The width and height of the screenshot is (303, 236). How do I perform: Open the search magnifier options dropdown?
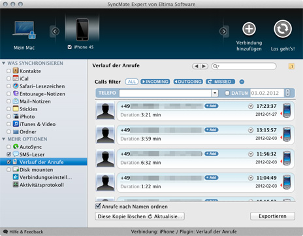click(x=215, y=66)
